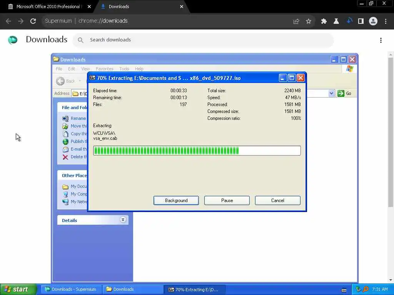This screenshot has width=394, height=295.
Task: Click the explorer Back button
Action: [x=65, y=81]
